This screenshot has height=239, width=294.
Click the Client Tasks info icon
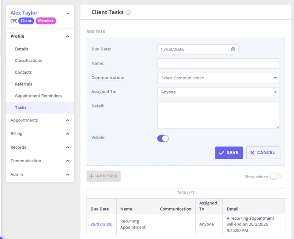point(128,12)
